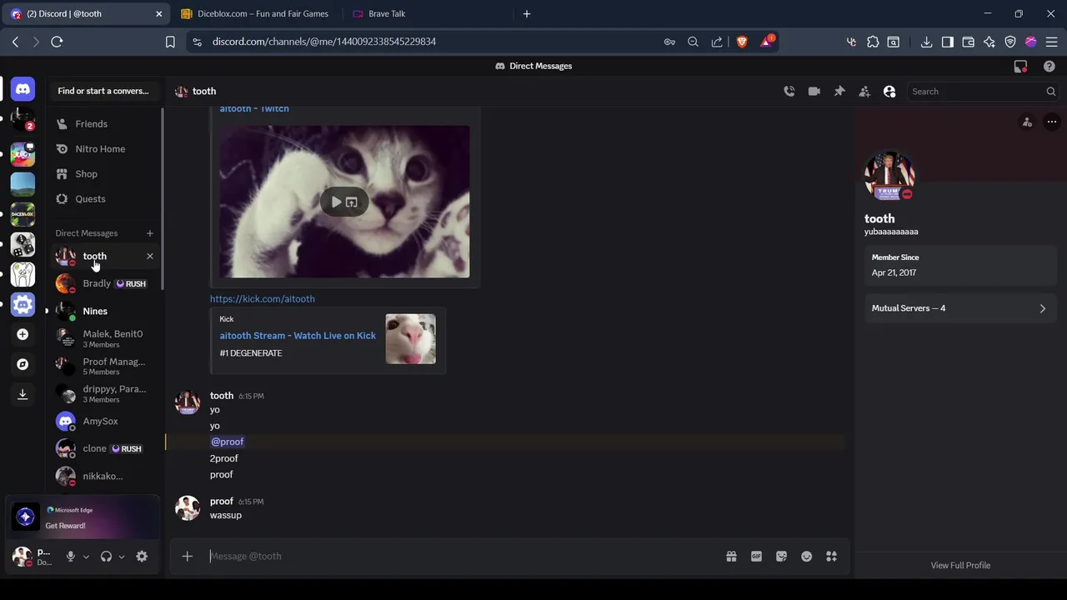The height and width of the screenshot is (600, 1067).
Task: Open Discord Inbox icon
Action: tap(1020, 66)
